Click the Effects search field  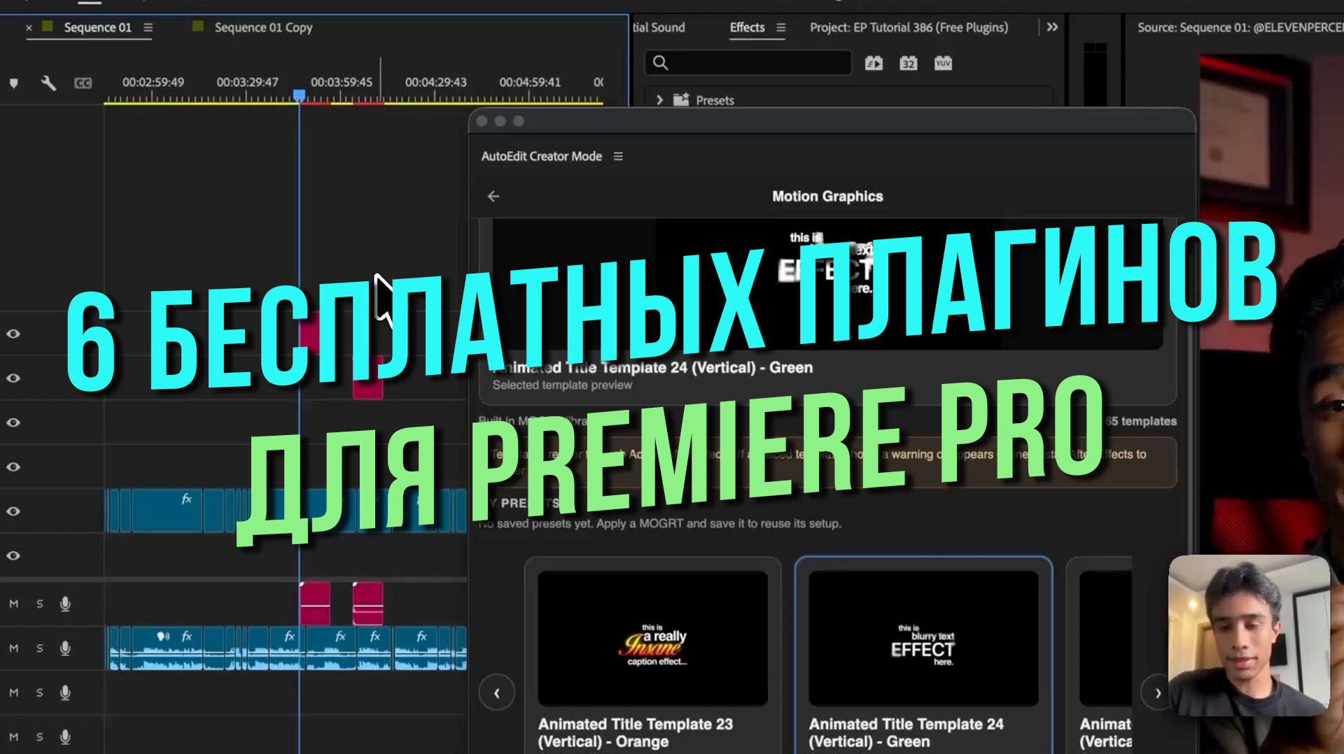coord(748,63)
